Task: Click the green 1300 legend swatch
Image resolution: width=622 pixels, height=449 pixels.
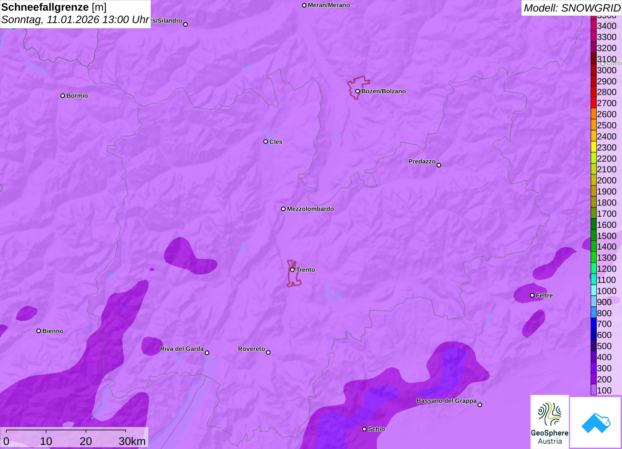Action: (594, 257)
